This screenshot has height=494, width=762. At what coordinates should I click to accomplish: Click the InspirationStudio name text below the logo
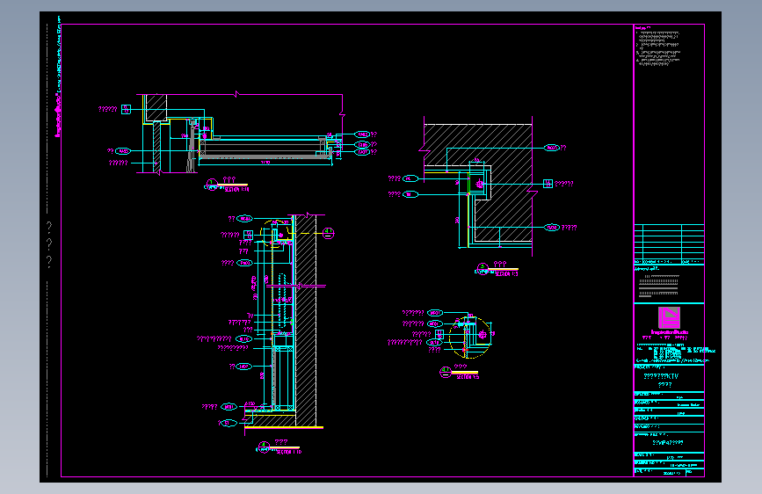(x=670, y=332)
